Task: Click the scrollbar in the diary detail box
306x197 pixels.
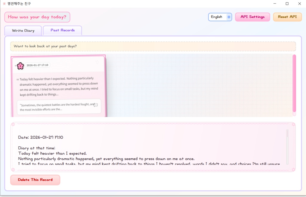Action: (x=287, y=147)
